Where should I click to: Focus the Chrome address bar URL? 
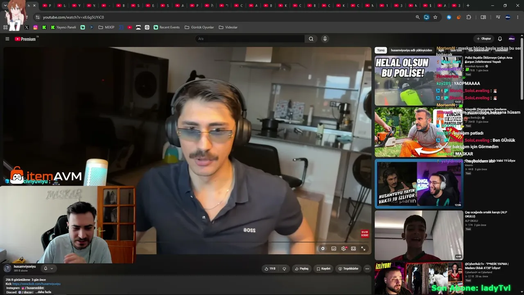(x=73, y=17)
